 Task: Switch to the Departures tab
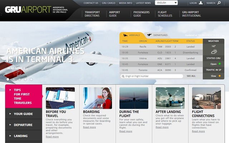(x=157, y=35)
